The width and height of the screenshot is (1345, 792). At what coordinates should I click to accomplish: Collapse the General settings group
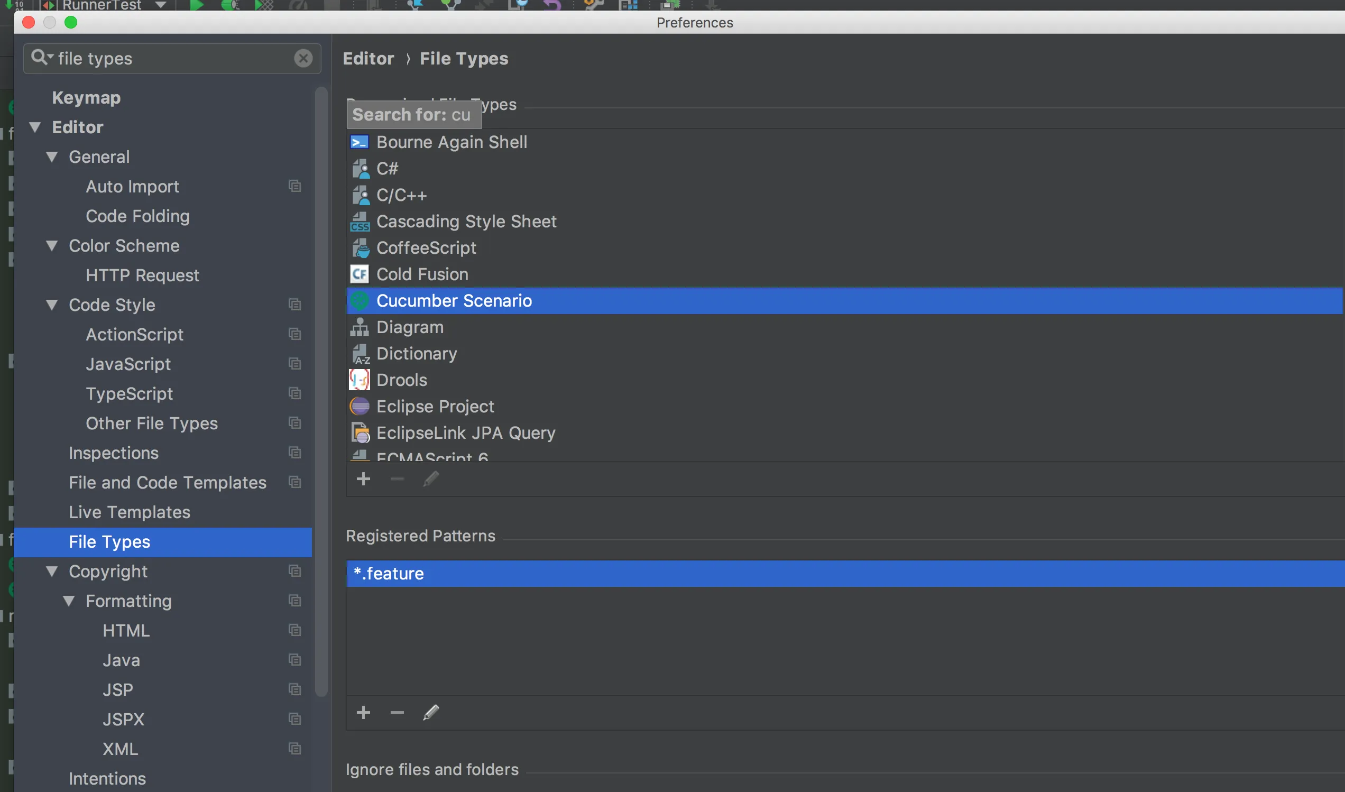coord(52,157)
